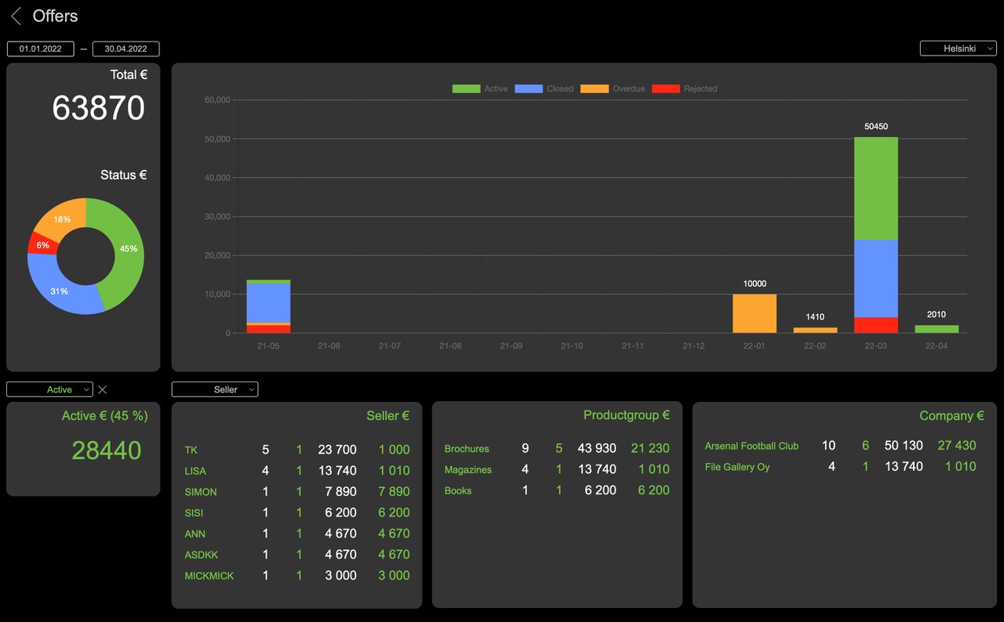
Task: Select File Gallery Oy company row
Action: (x=737, y=467)
